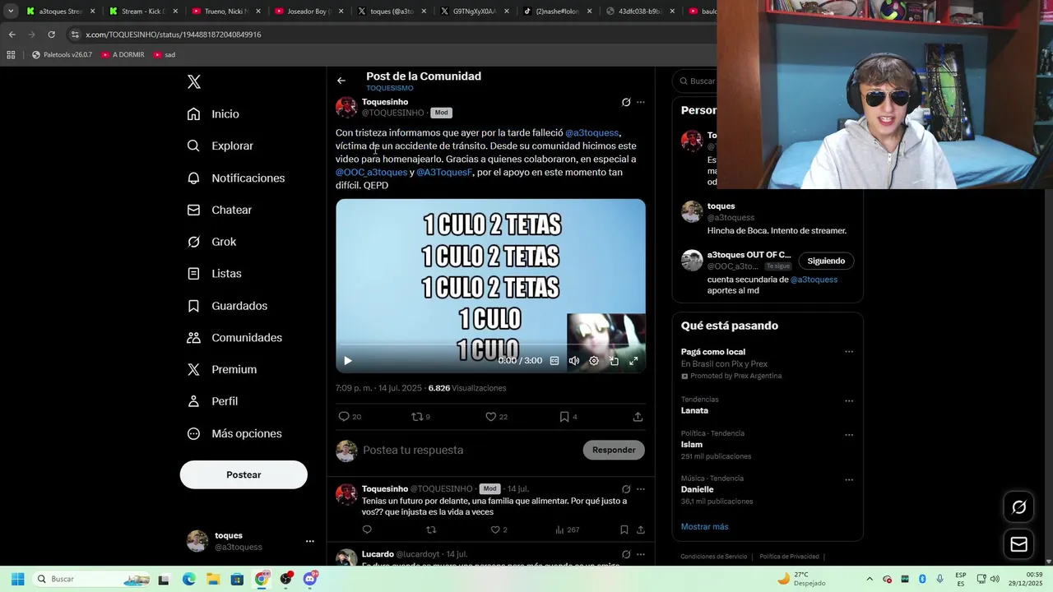
Task: Click the browser address bar URL
Action: pyautogui.click(x=174, y=35)
